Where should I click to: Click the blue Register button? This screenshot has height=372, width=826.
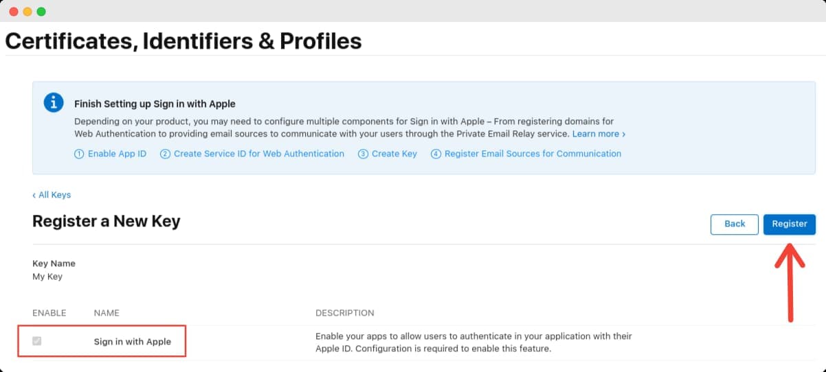tap(790, 224)
